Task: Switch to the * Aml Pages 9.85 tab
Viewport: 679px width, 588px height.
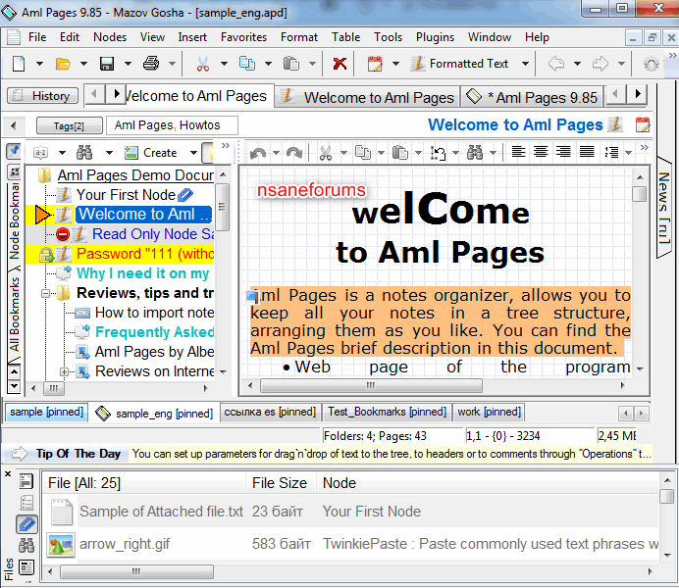Action: (x=534, y=97)
